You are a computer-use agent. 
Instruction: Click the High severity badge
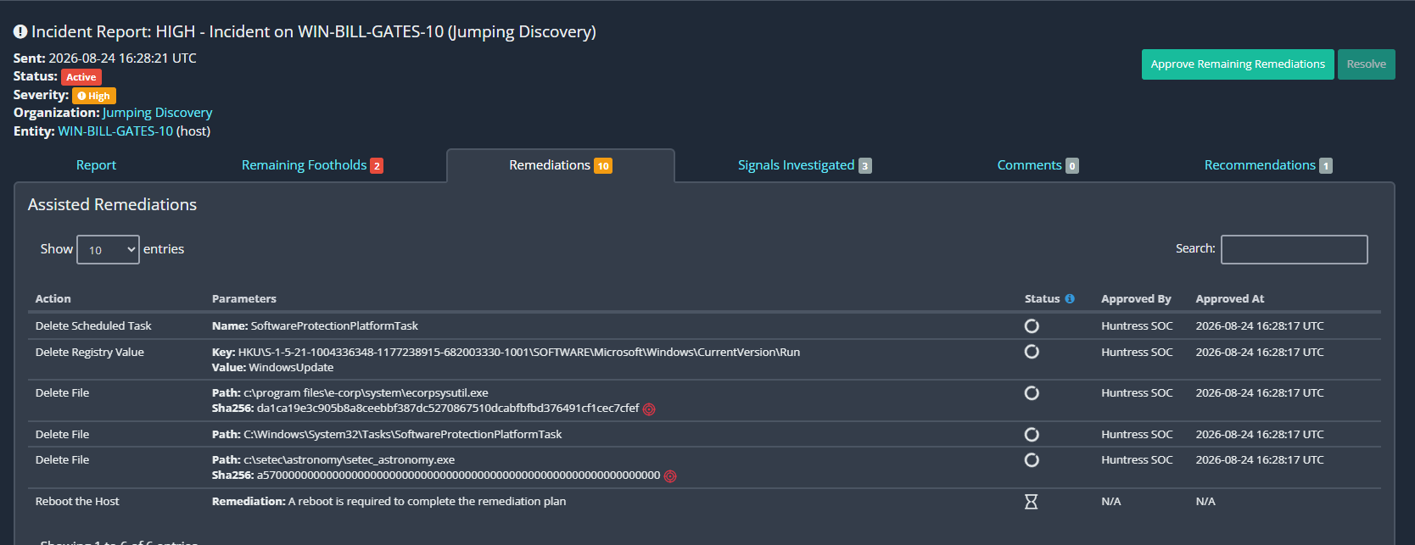click(94, 96)
